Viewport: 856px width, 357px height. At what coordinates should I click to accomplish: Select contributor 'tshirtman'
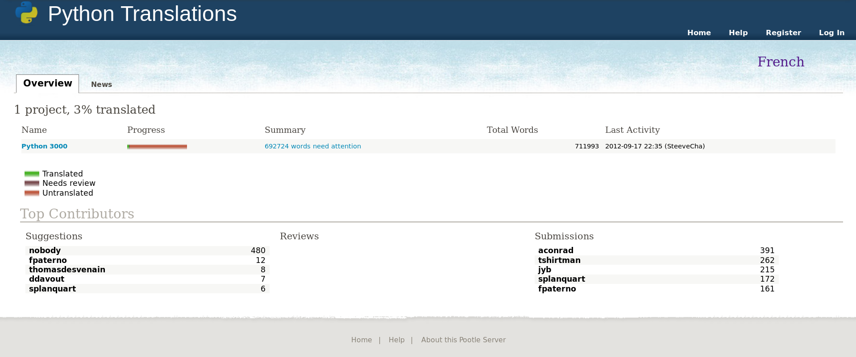tap(559, 260)
